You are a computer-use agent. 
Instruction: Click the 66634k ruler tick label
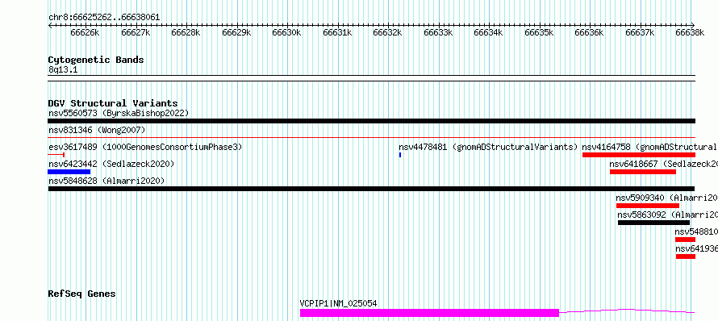[489, 33]
